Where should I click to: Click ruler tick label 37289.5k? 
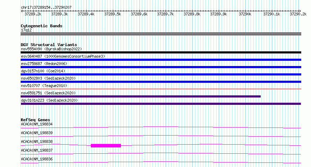pyautogui.click(x=113, y=14)
